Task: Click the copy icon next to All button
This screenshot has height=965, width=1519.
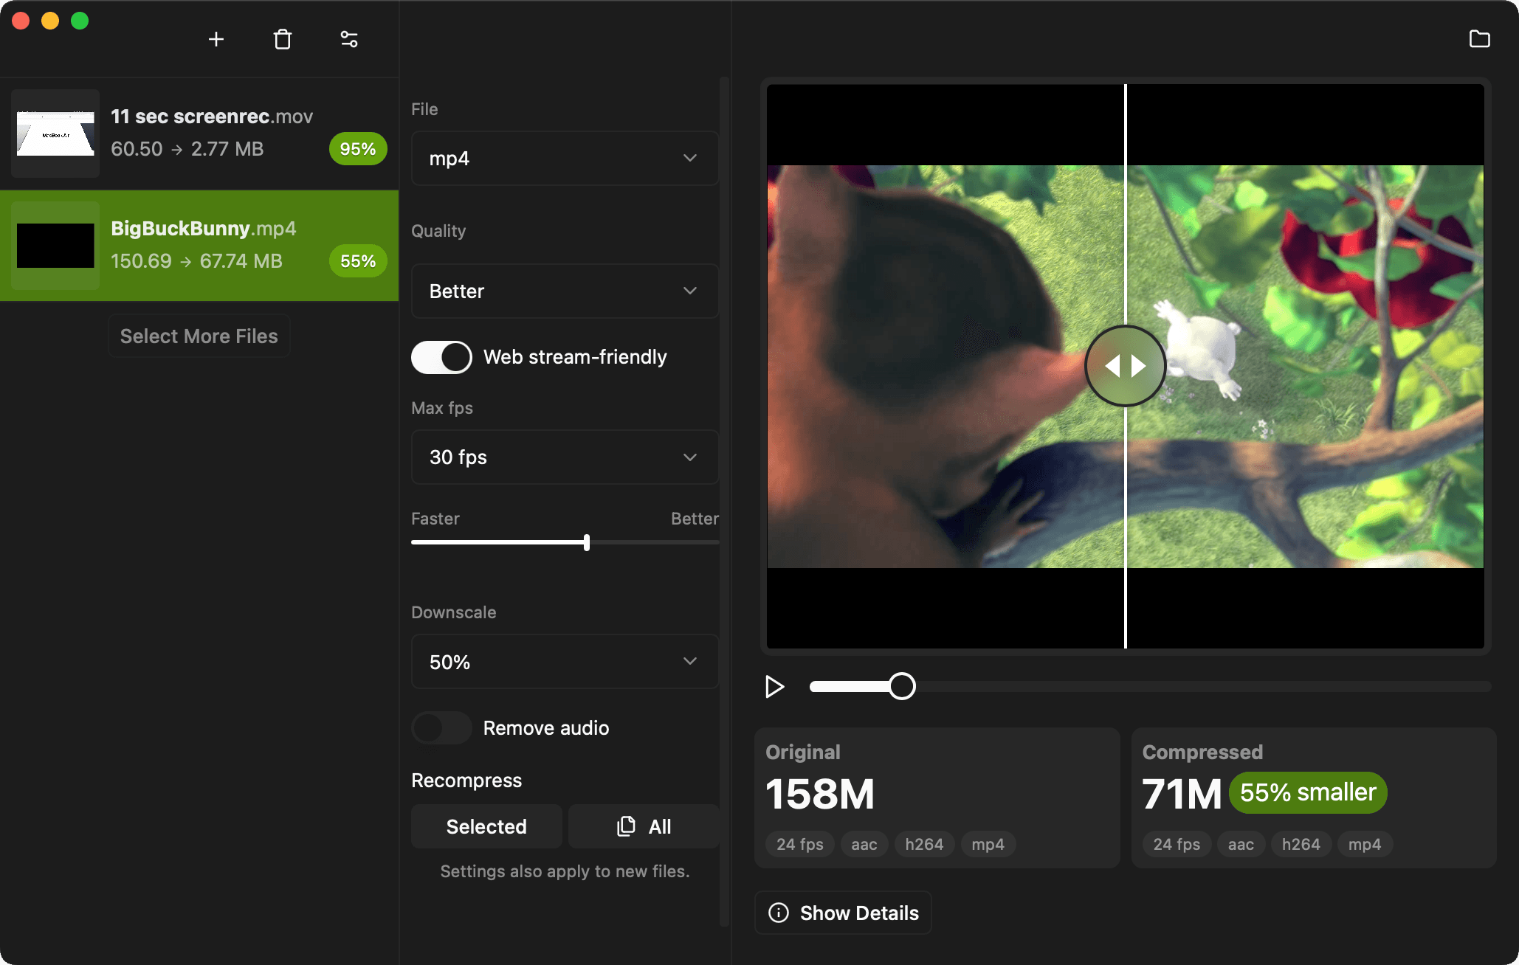Action: [626, 826]
